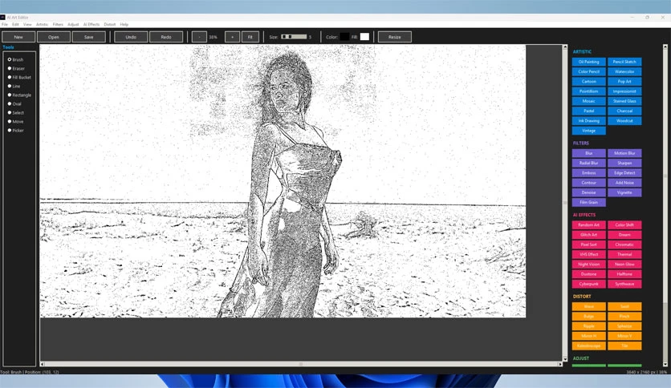671x388 pixels.
Task: Open the File menu
Action: 5,24
